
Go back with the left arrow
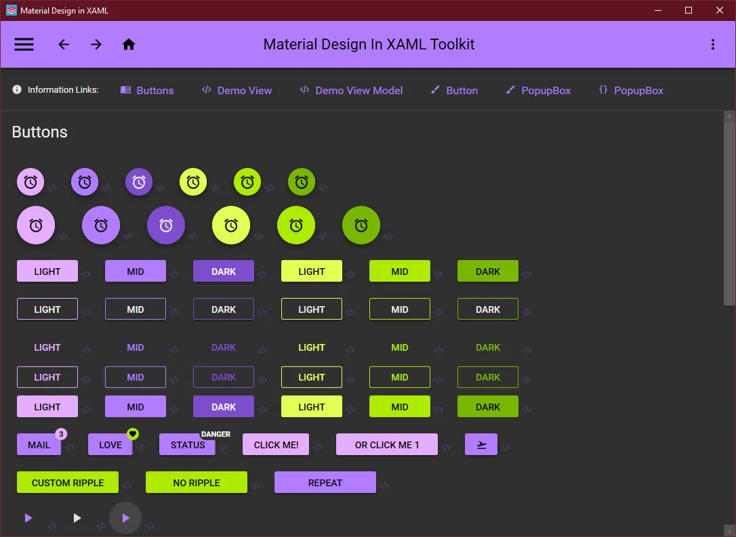point(64,45)
